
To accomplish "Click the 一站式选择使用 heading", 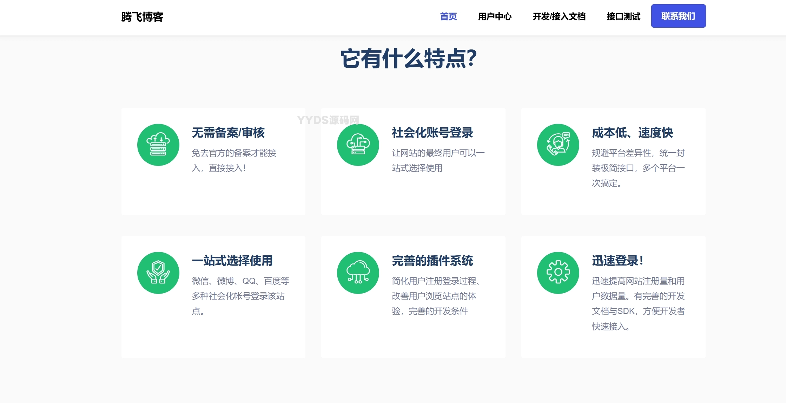I will coord(232,261).
